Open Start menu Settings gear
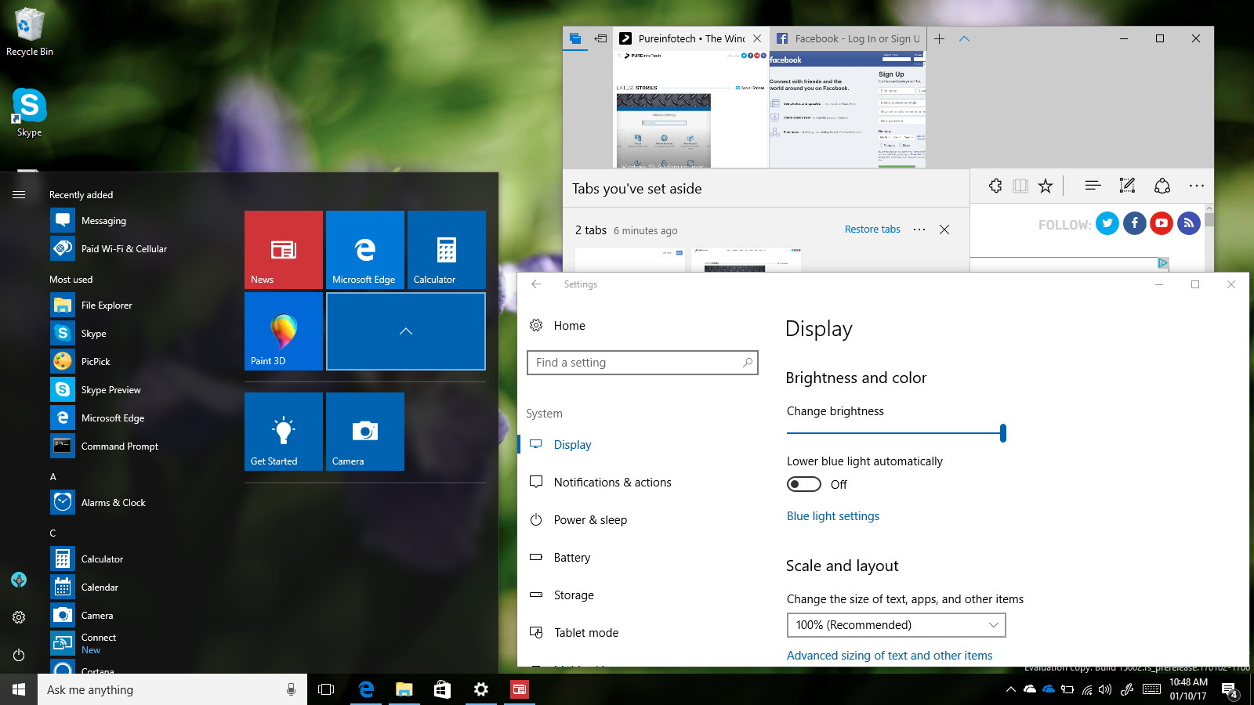The height and width of the screenshot is (705, 1254). [x=19, y=617]
